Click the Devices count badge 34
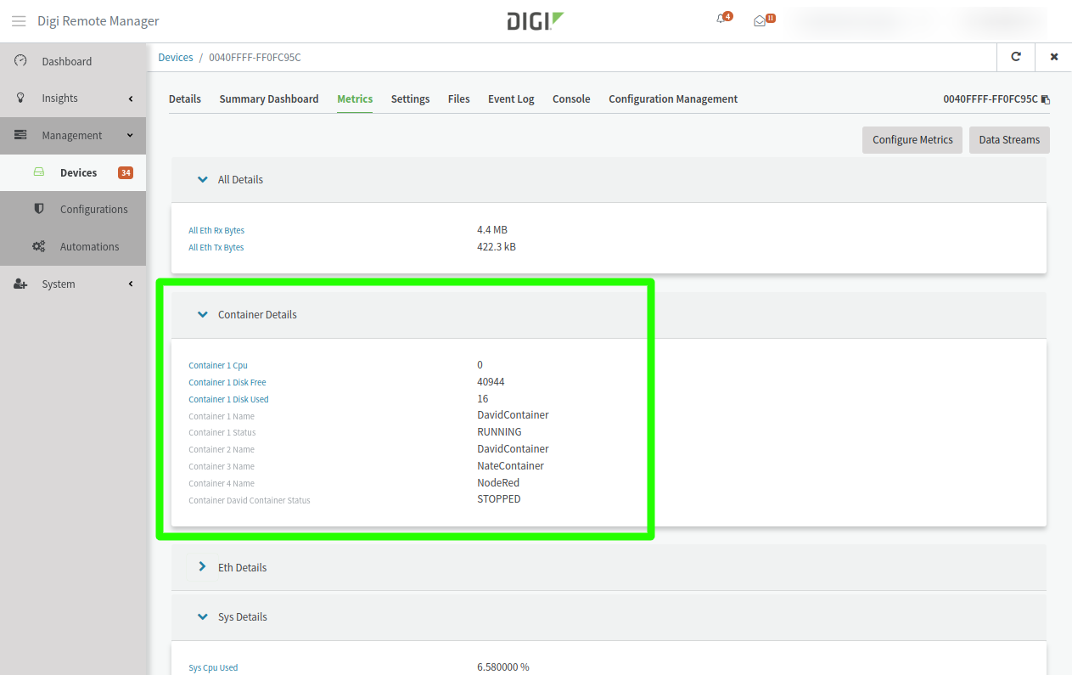This screenshot has width=1072, height=675. 126,172
